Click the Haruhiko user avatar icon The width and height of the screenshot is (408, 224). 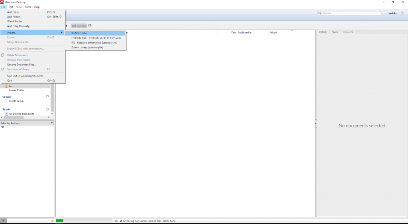[x=402, y=13]
